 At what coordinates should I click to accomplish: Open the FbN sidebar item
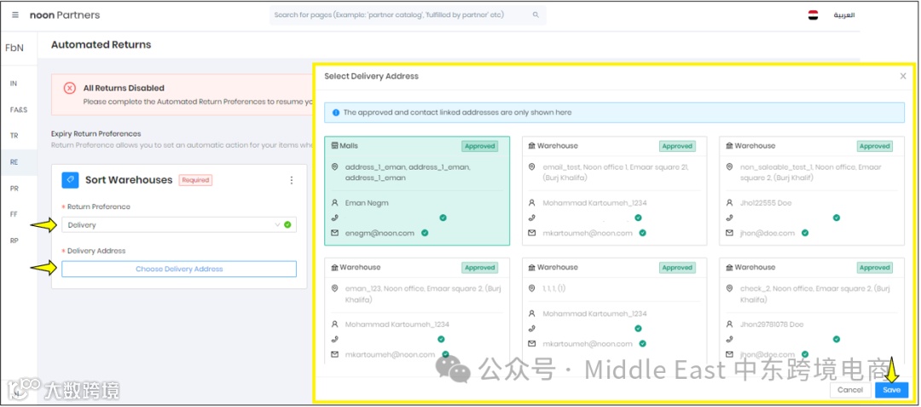pyautogui.click(x=14, y=48)
